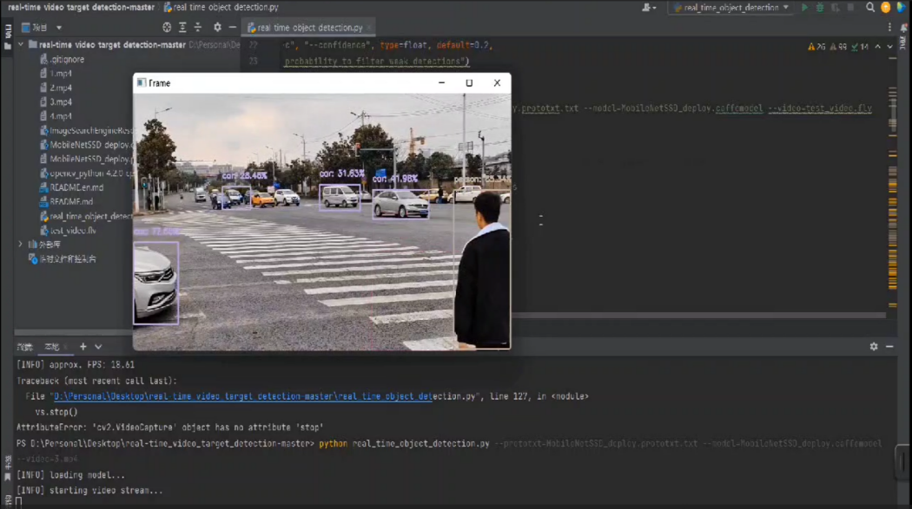Open Search Everywhere magnifier
This screenshot has height=509, width=912.
point(870,8)
